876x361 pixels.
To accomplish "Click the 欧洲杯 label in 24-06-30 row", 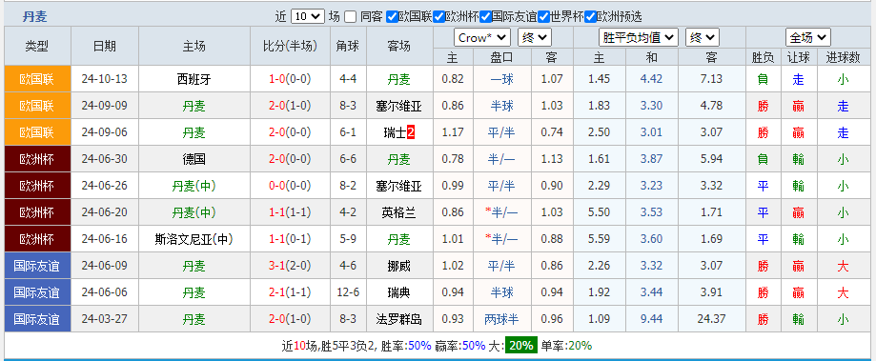I will pos(37,160).
